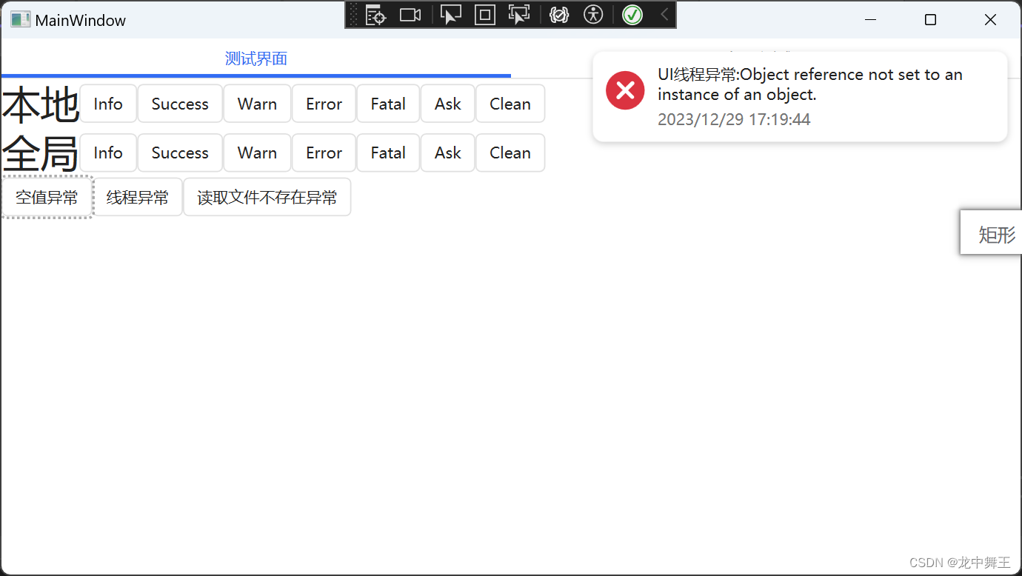Click the green checkmark status icon

[x=632, y=15]
